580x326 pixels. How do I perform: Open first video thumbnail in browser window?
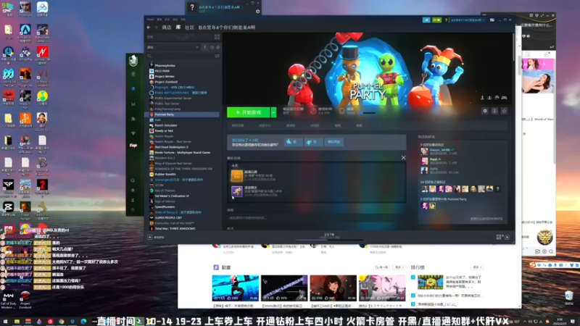pos(235,288)
